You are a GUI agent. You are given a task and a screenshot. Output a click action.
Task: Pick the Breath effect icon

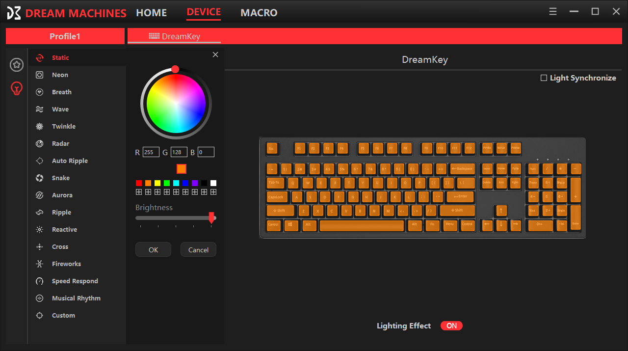(40, 92)
